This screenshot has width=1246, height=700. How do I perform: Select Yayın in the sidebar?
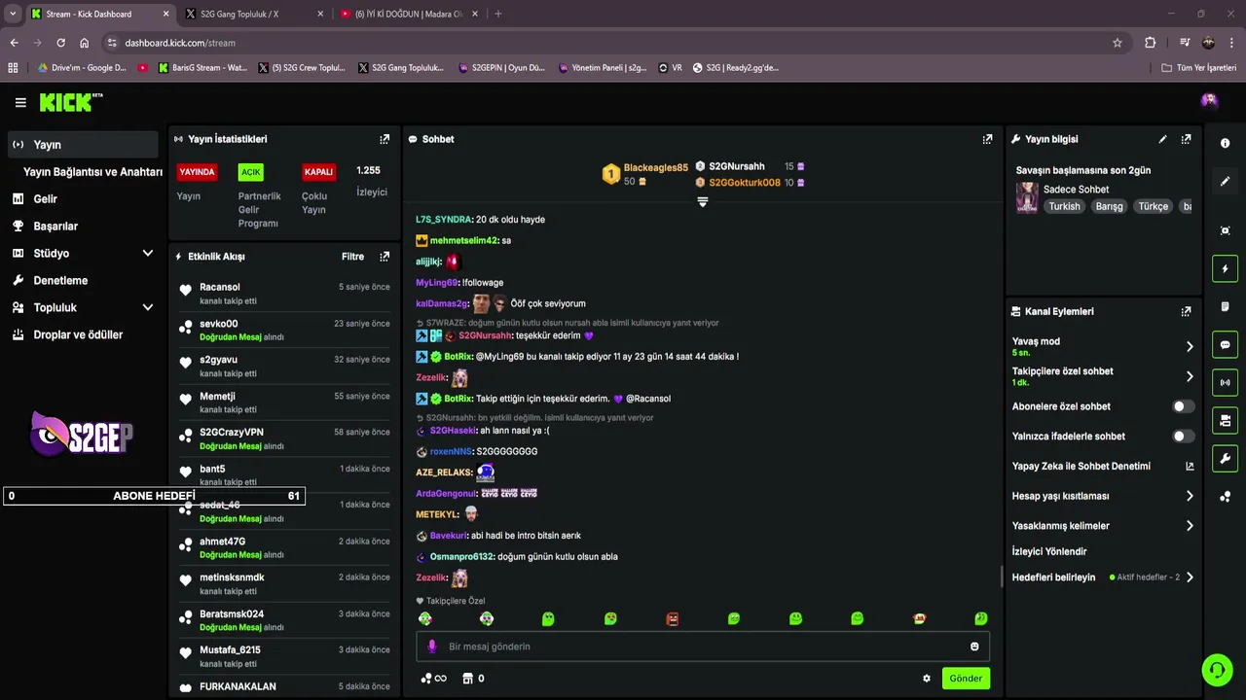point(83,144)
